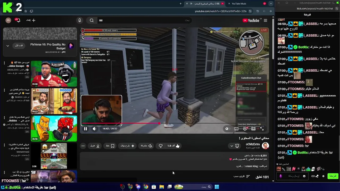Click the share (مشاركة) button
The image size is (340, 191).
(x=147, y=146)
